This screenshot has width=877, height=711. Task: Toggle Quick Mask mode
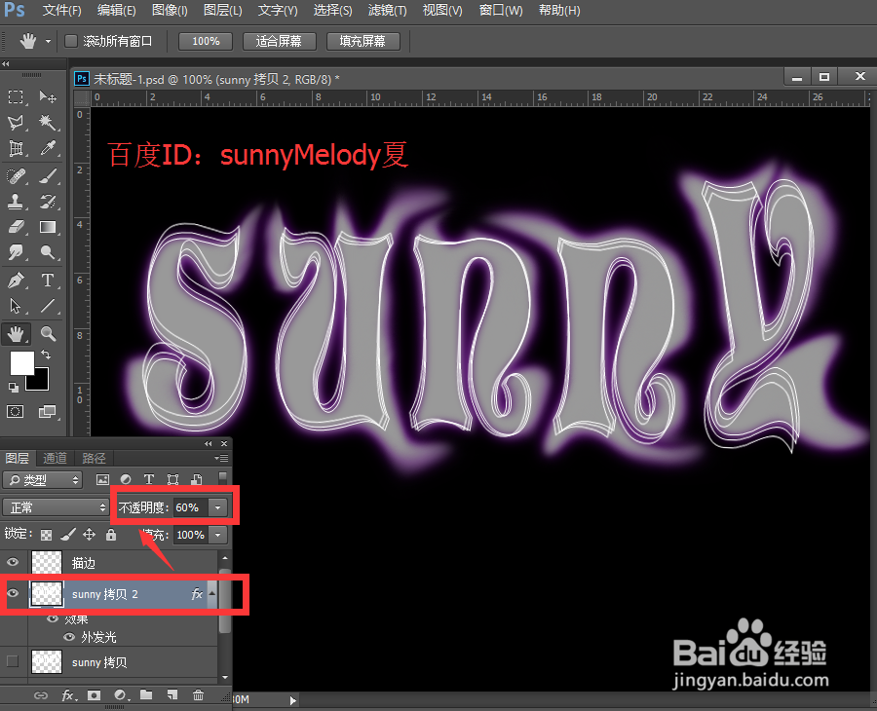pyautogui.click(x=15, y=412)
